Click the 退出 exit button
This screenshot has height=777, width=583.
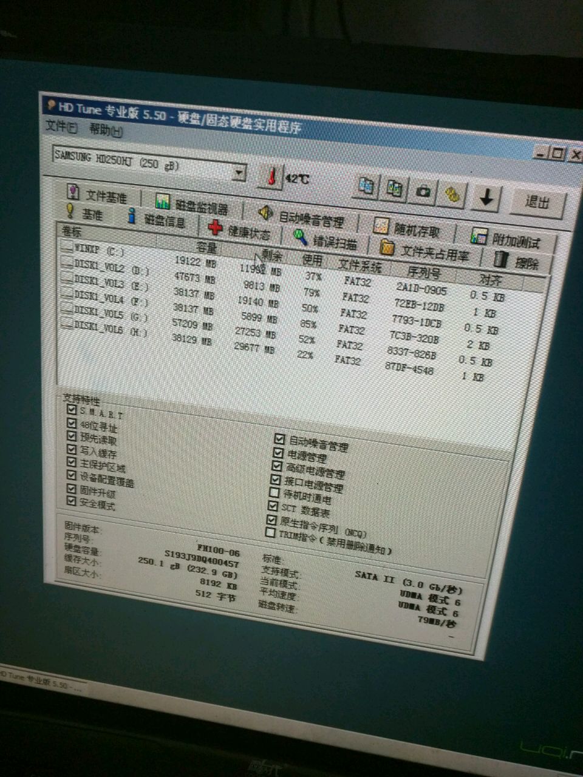(537, 202)
